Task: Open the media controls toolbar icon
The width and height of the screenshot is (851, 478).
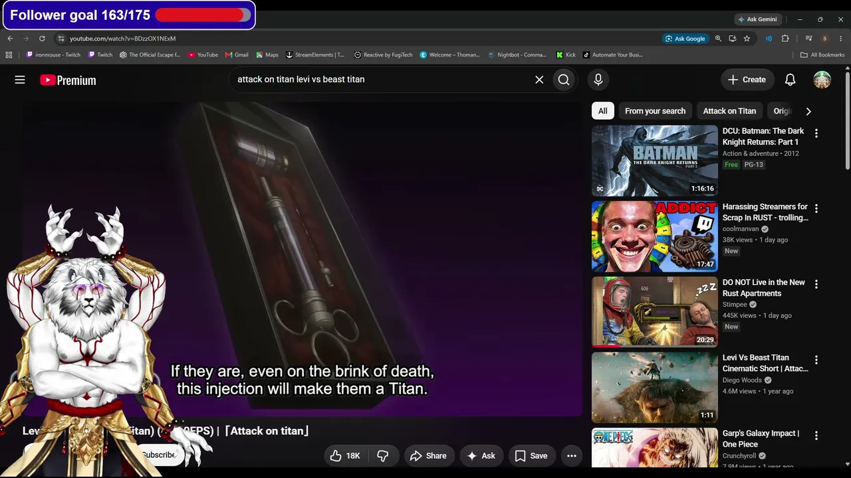Action: click(808, 39)
